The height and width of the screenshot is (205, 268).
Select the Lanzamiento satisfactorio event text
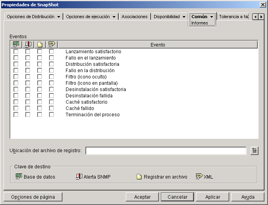click(x=93, y=52)
